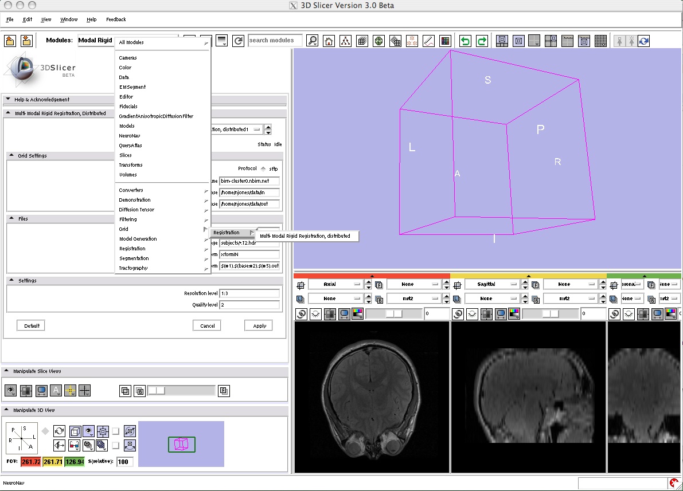Click the search modules magnifier icon
The width and height of the screenshot is (683, 491).
tap(313, 41)
